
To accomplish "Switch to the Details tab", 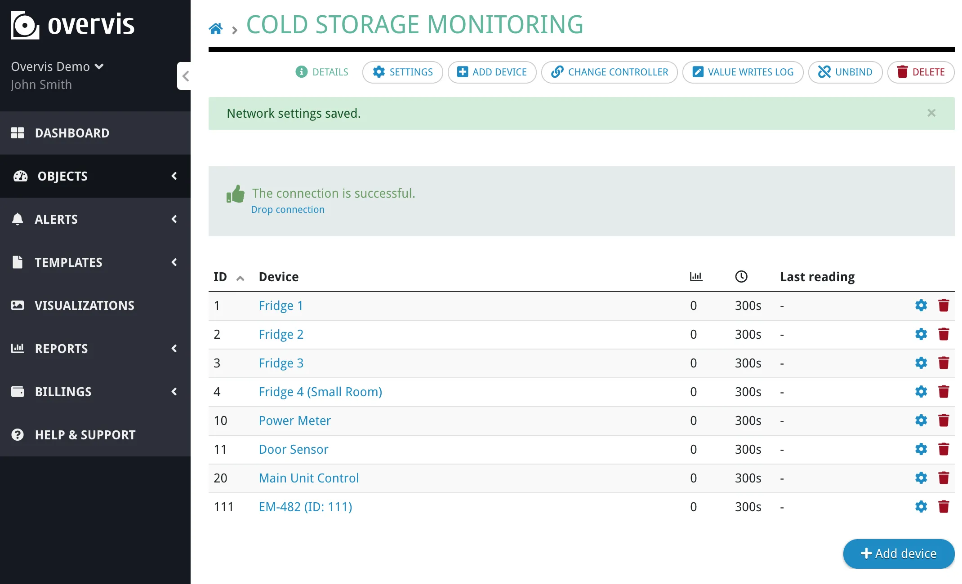I will click(x=322, y=72).
